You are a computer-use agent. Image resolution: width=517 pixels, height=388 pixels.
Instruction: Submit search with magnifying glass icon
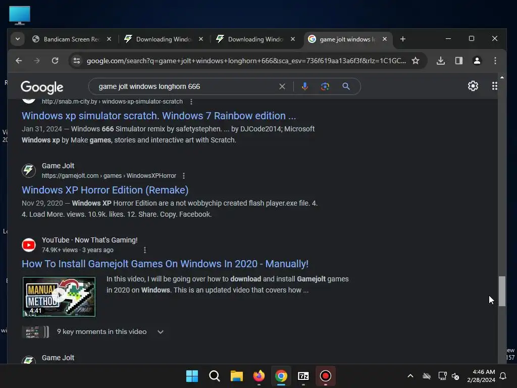click(x=346, y=86)
